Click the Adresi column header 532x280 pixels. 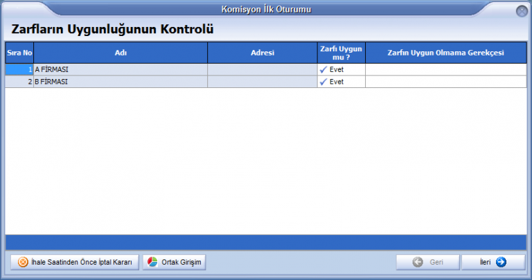point(262,53)
